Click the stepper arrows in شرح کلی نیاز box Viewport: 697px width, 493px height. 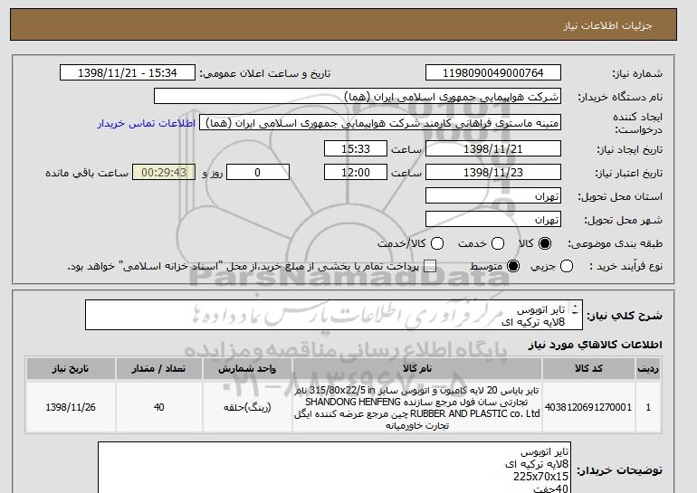tap(574, 309)
